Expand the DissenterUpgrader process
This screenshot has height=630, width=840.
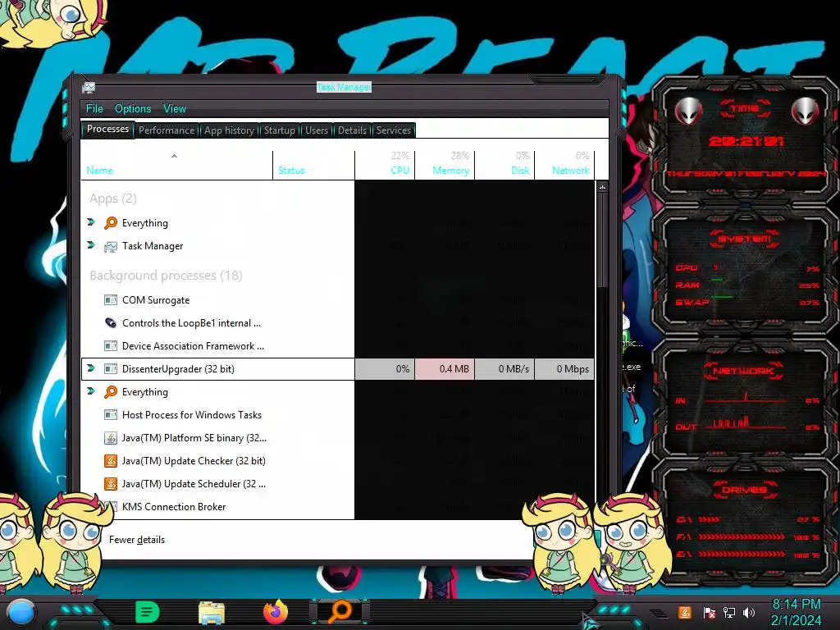91,368
